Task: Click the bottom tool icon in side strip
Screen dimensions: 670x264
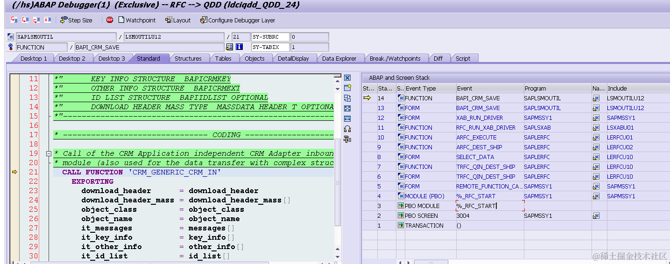Action: click(347, 139)
